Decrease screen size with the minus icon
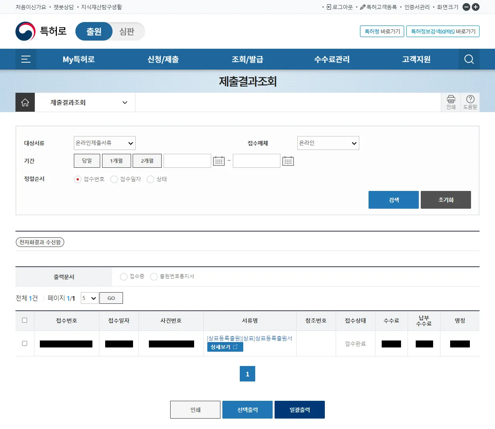This screenshot has width=495, height=429. coord(466,7)
